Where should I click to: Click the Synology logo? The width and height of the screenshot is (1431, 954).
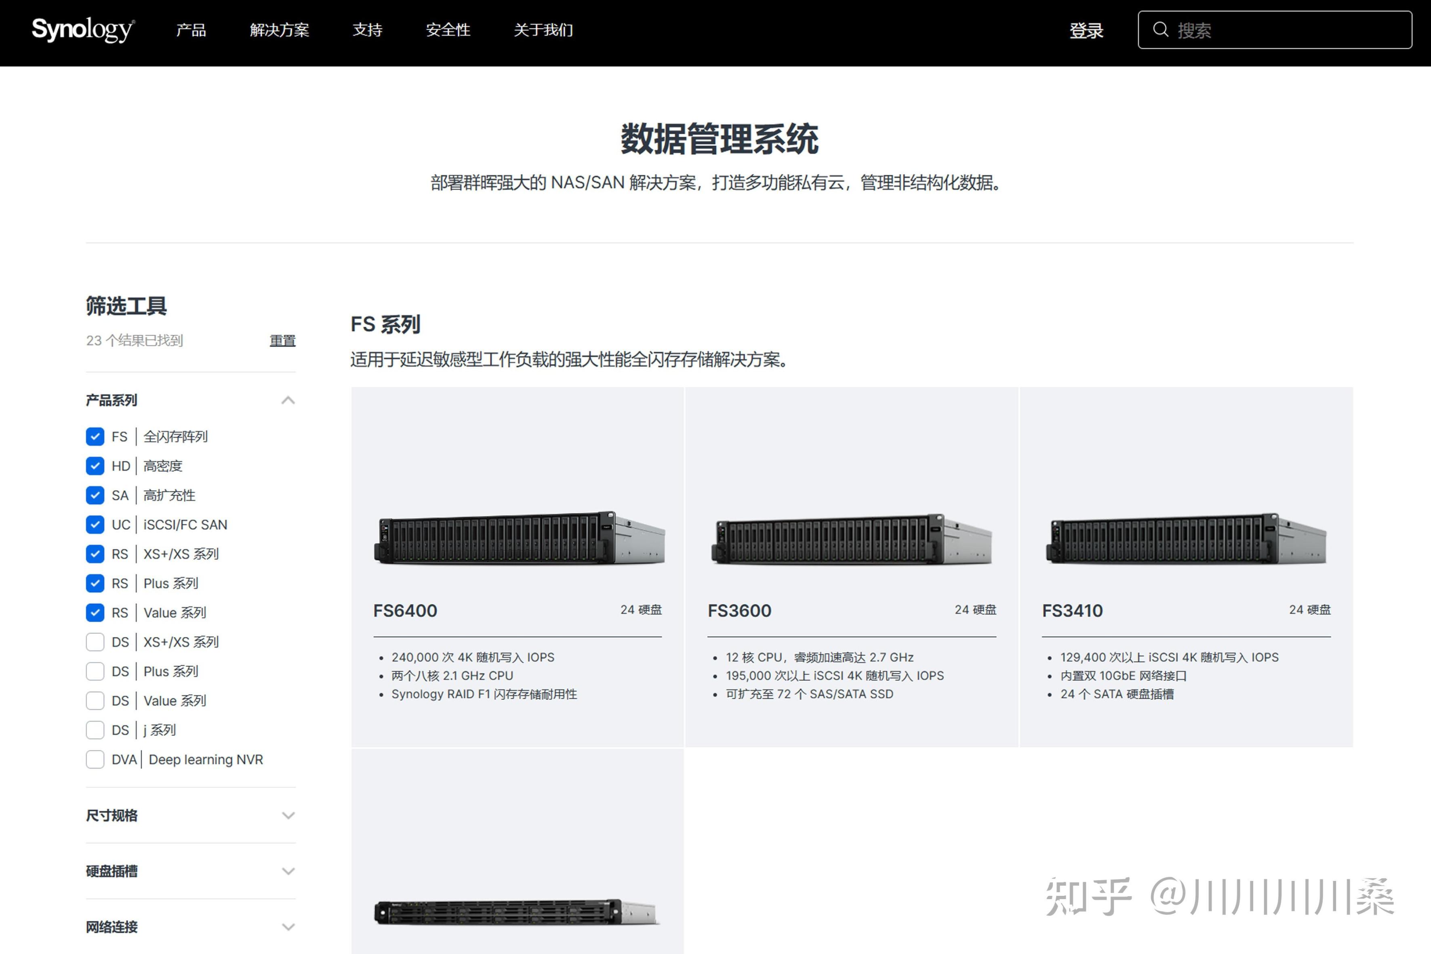[83, 29]
